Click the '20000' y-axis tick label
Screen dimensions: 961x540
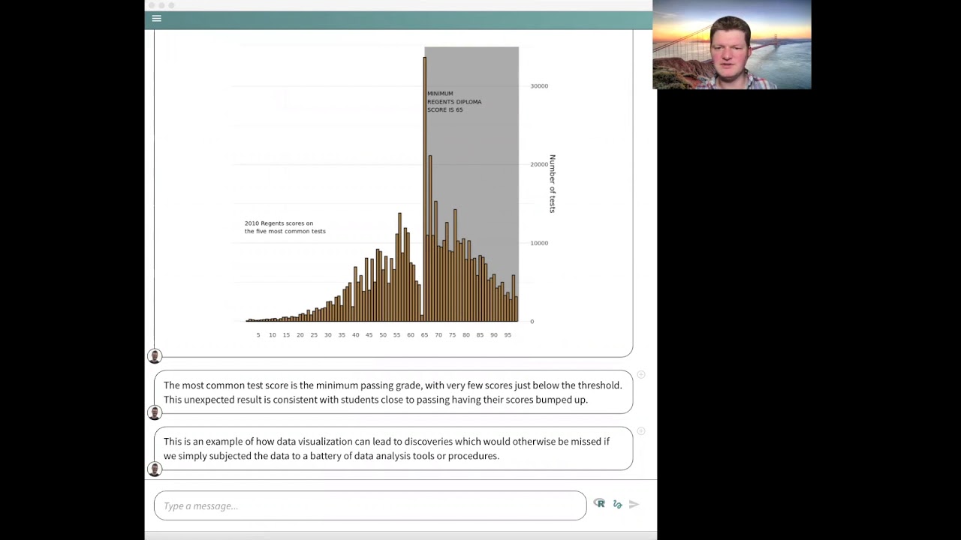539,164
